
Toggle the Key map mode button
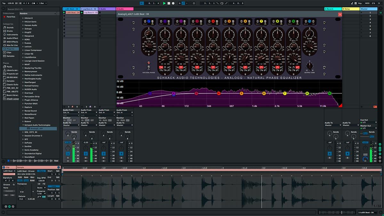tap(360, 3)
